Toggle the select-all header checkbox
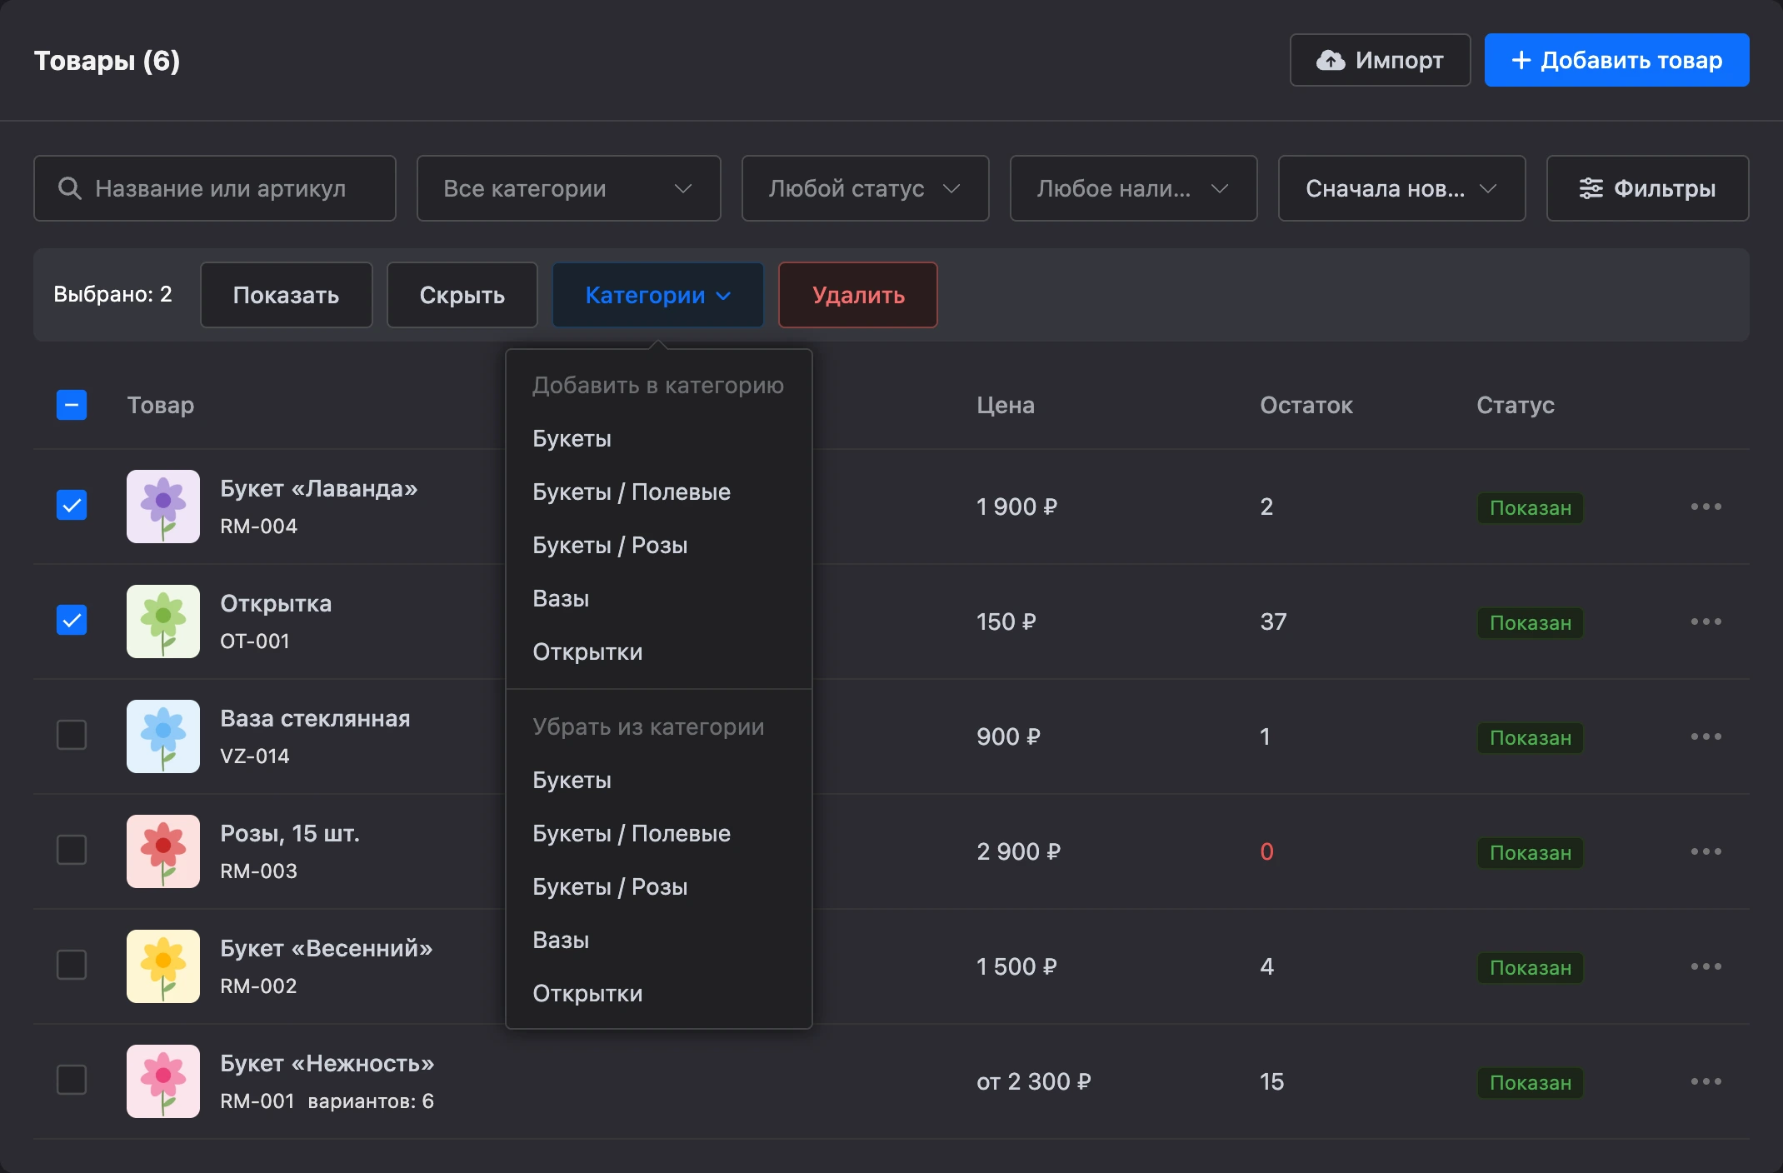This screenshot has width=1783, height=1173. (x=72, y=405)
